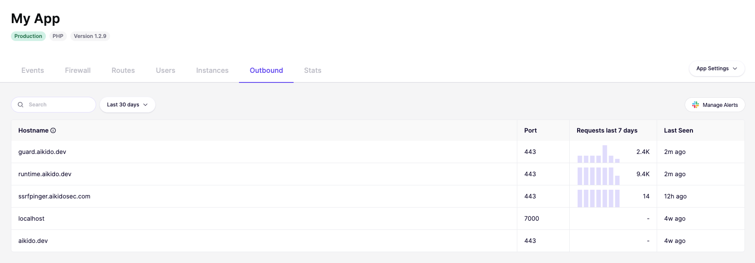This screenshot has width=755, height=263.
Task: Open the Last 30 days filter
Action: click(128, 105)
